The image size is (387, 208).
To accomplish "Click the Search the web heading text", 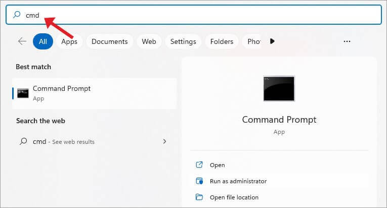I will (x=40, y=121).
